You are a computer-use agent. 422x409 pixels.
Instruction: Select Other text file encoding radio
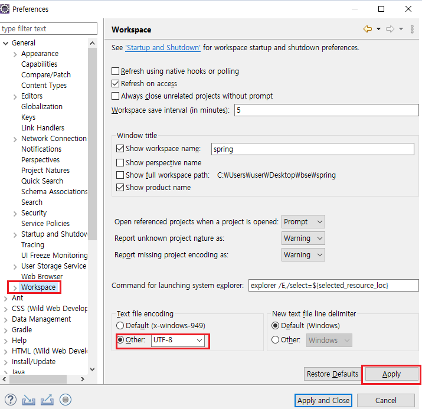(120, 340)
